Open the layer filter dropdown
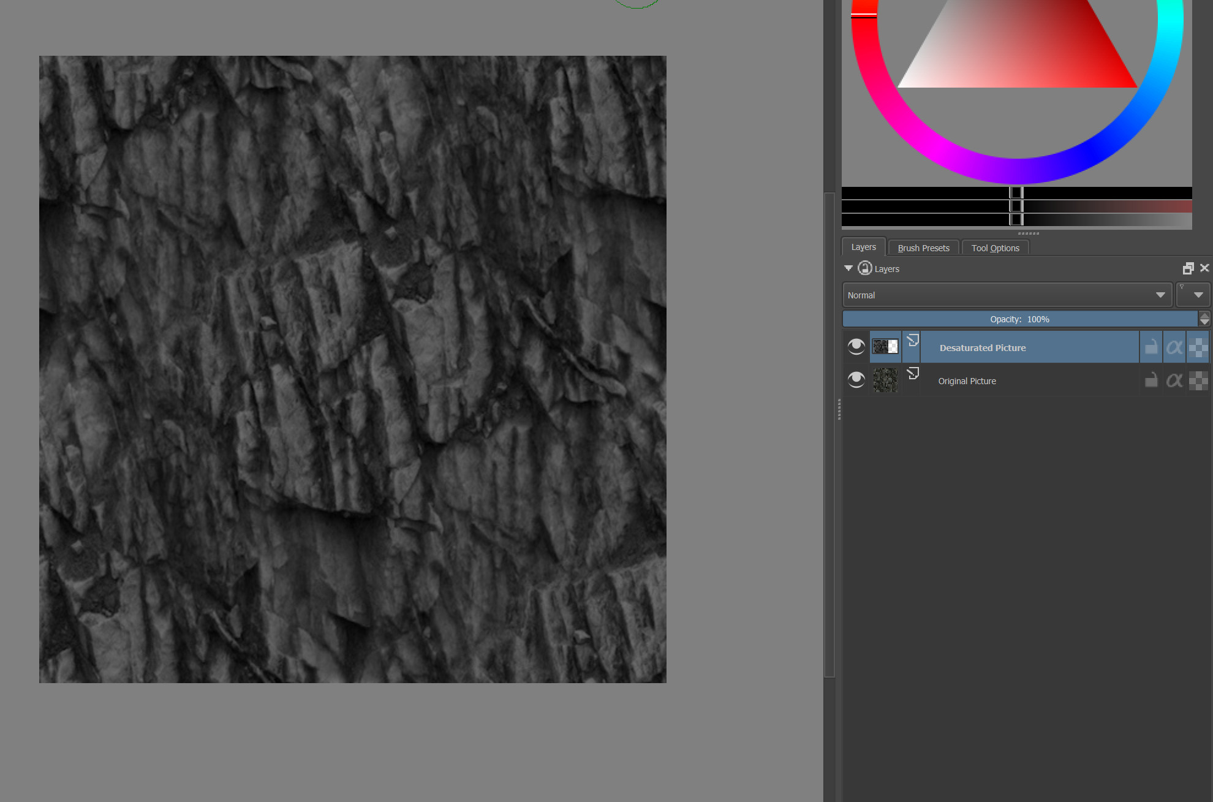Image resolution: width=1213 pixels, height=802 pixels. [1193, 295]
